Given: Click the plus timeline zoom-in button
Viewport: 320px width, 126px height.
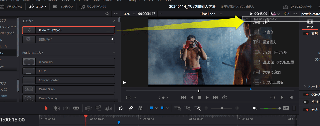Looking at the screenshot, I should [237, 108].
